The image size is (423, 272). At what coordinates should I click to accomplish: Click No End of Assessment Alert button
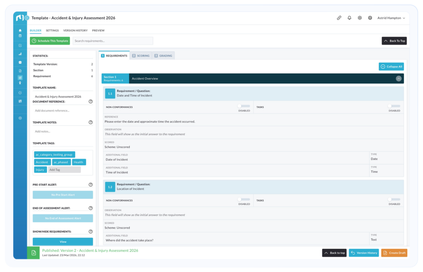coord(63,218)
